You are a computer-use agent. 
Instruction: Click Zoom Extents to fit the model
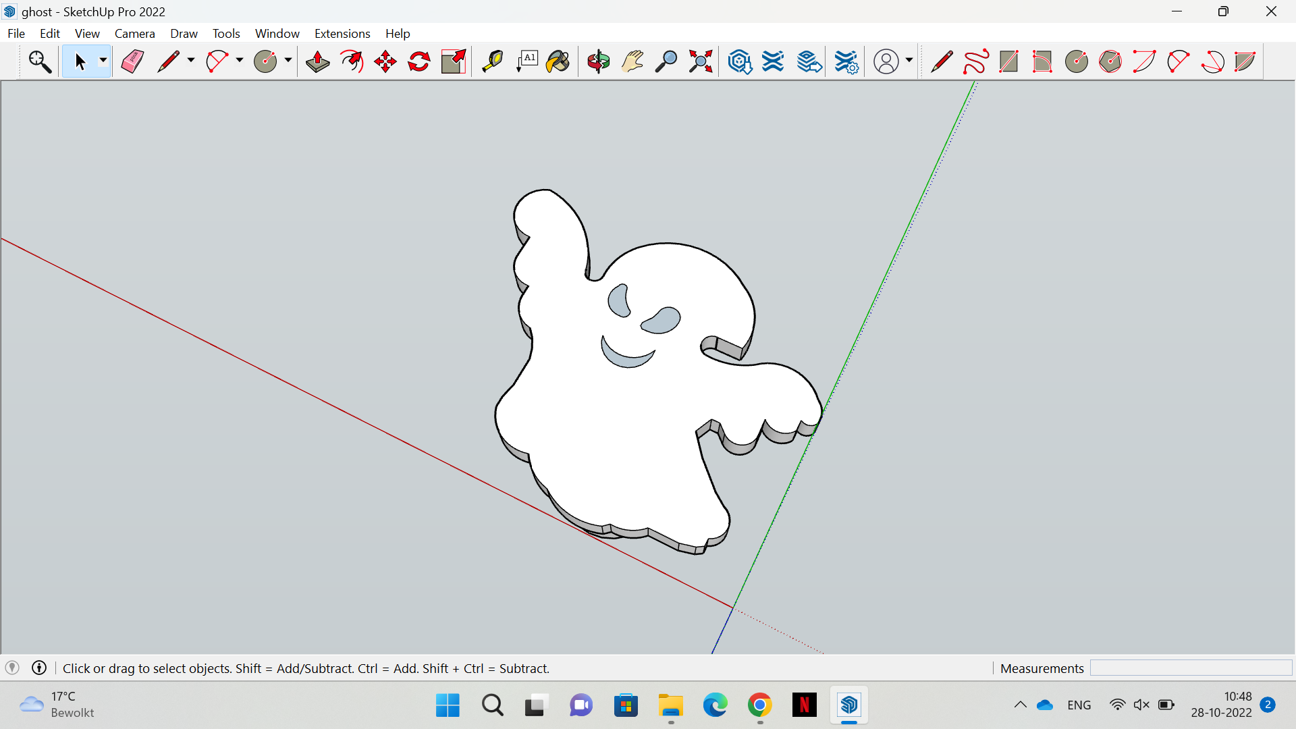tap(700, 61)
